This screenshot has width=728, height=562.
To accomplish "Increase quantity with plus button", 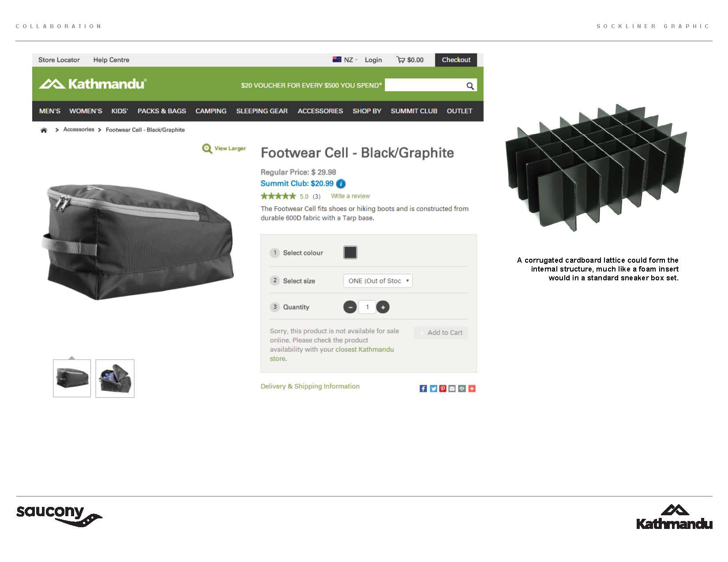I will [x=383, y=307].
